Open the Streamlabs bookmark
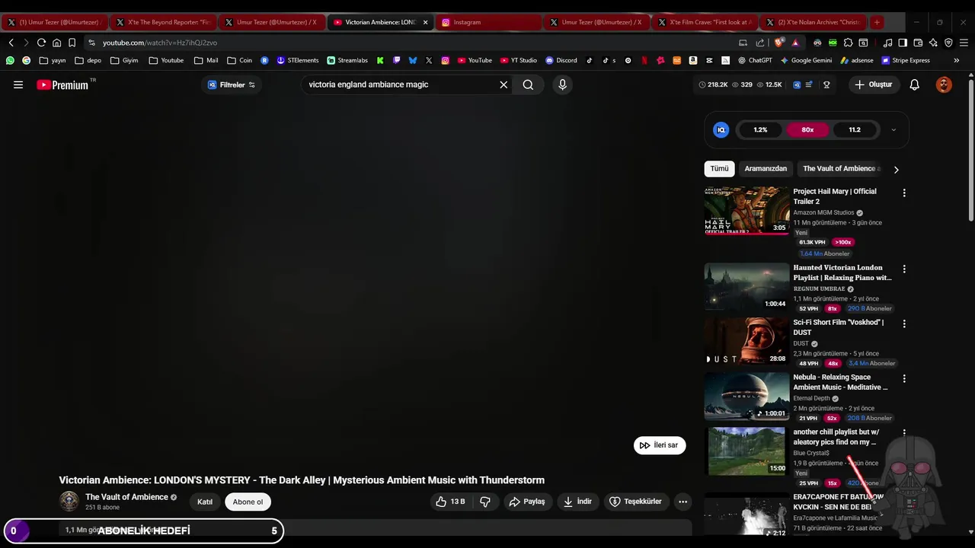This screenshot has height=548, width=975. pyautogui.click(x=347, y=60)
